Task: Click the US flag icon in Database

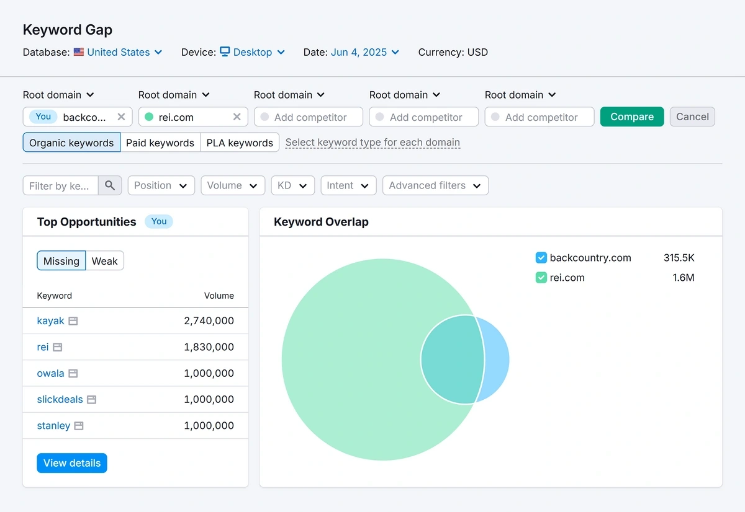Action: pos(79,52)
